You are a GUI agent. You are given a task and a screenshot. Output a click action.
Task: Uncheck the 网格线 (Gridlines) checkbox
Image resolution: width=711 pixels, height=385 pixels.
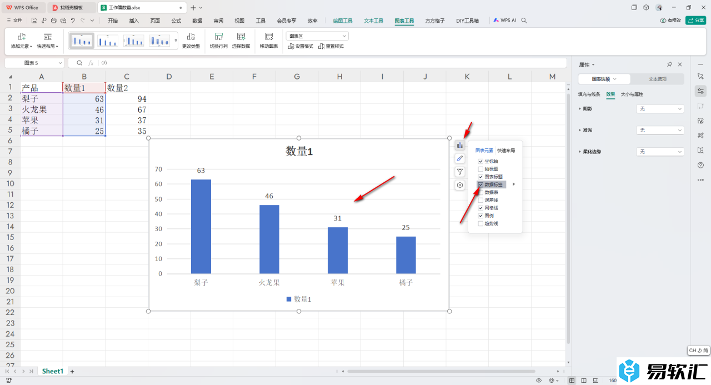click(x=480, y=208)
